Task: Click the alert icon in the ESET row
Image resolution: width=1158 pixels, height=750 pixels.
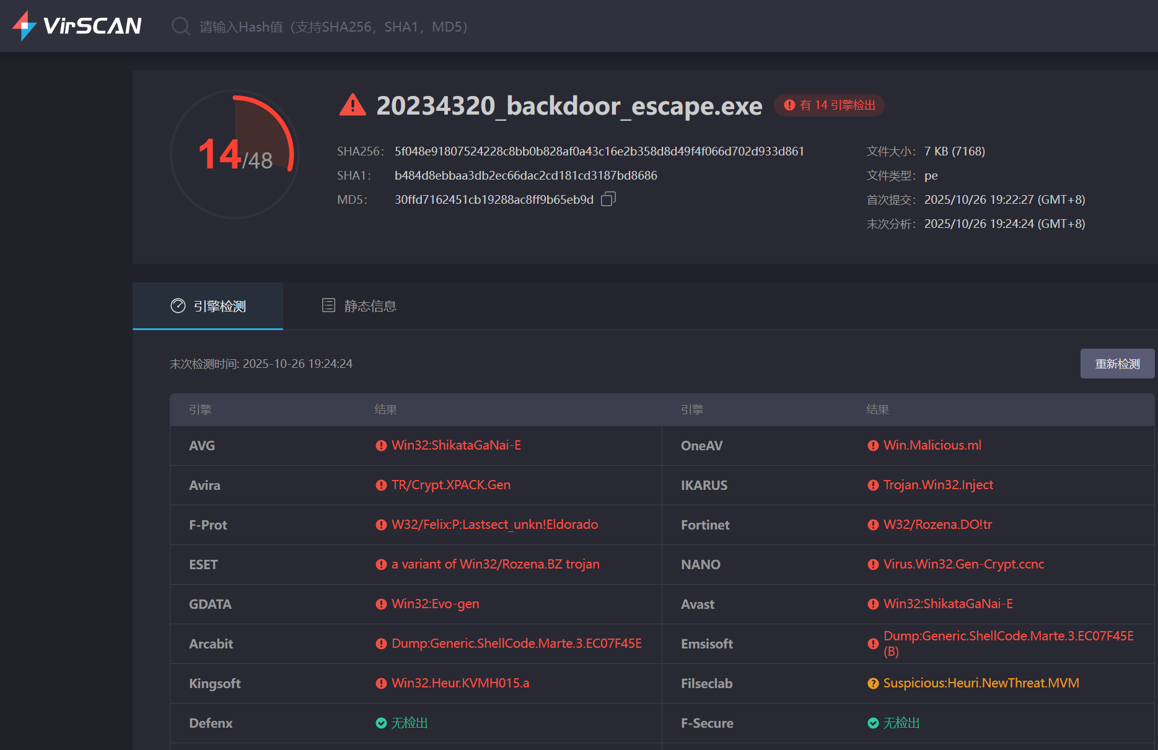Action: [x=381, y=564]
